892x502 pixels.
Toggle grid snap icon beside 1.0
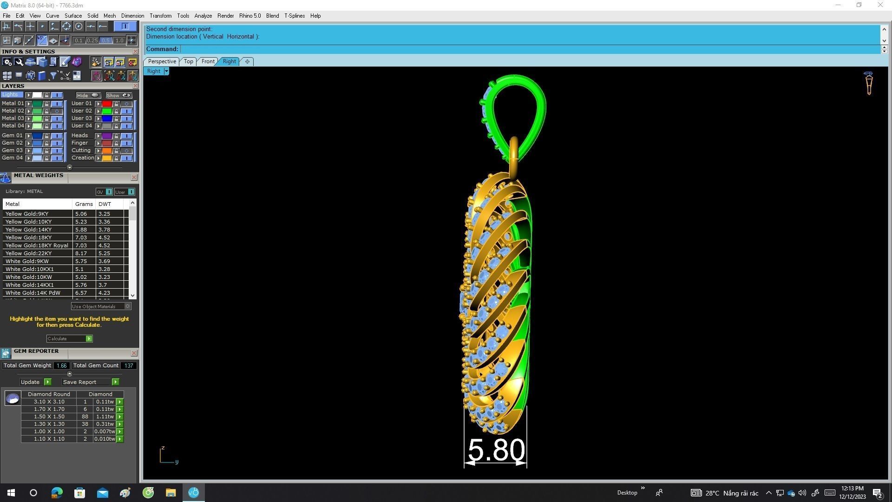click(x=132, y=40)
